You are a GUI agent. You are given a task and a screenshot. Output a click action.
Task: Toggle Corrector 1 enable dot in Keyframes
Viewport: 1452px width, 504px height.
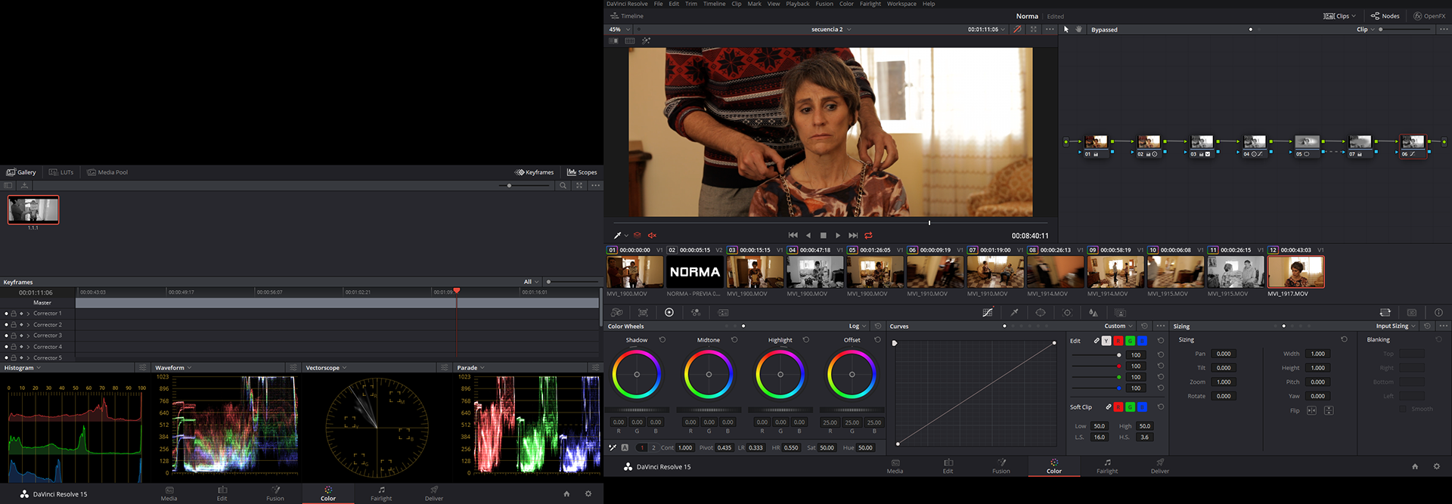(x=6, y=314)
